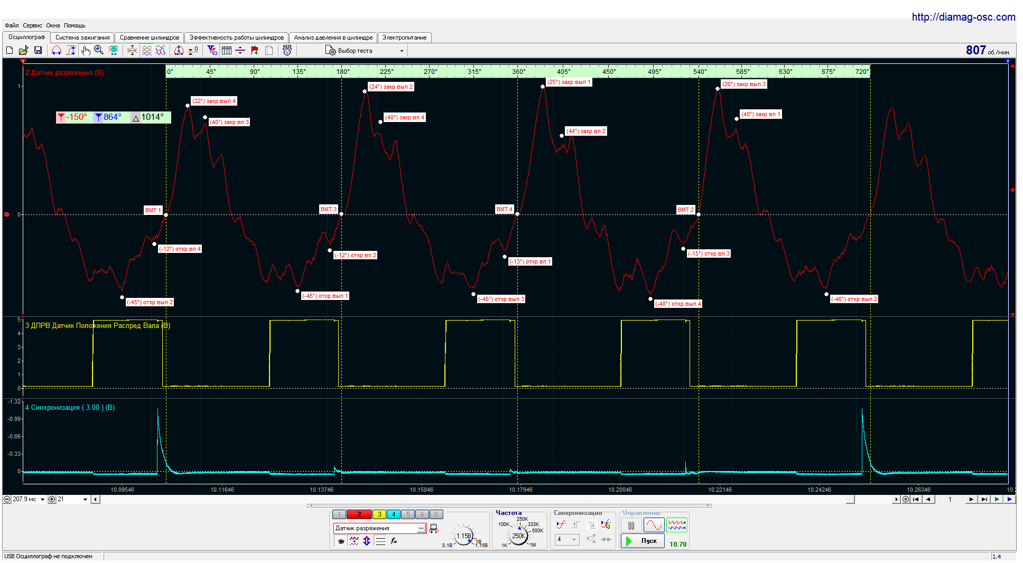Image resolution: width=1023 pixels, height=563 pixels.
Task: Open the diamag-osc.com link
Action: click(x=963, y=17)
